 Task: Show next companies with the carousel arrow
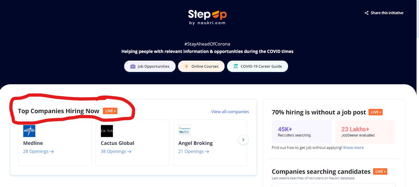(243, 140)
